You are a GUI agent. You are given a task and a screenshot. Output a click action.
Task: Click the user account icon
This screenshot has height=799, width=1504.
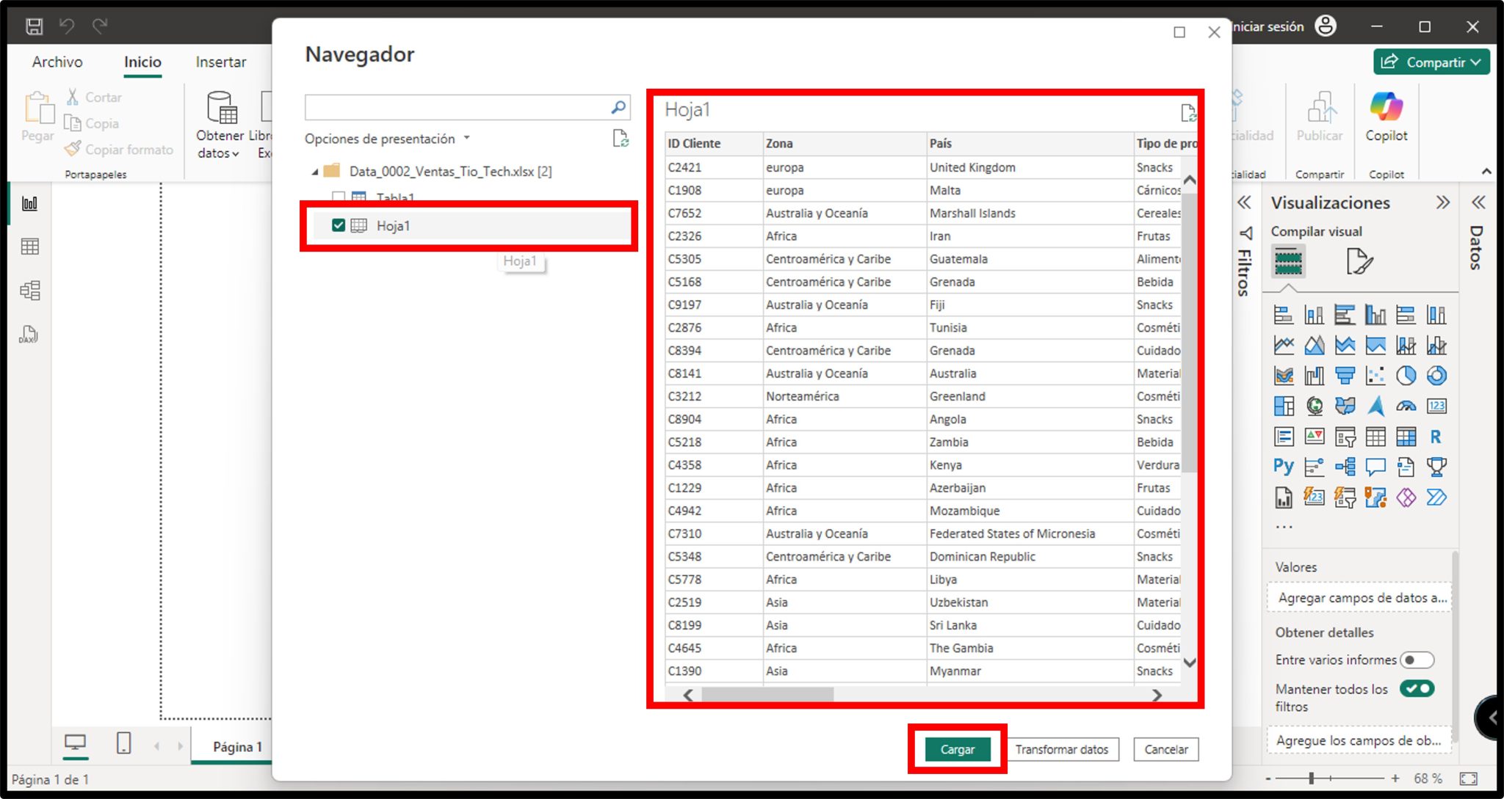pos(1326,26)
